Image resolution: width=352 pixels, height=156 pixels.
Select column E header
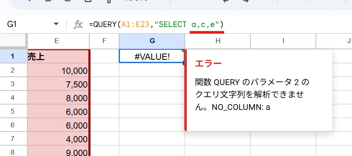click(x=59, y=41)
